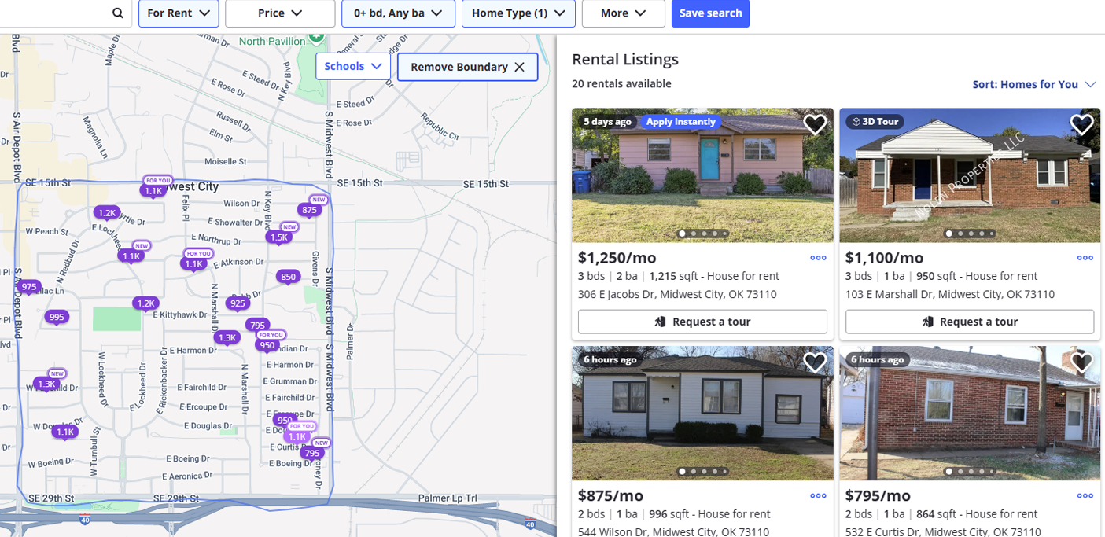Open options menu for $795/mo listing

(1085, 496)
